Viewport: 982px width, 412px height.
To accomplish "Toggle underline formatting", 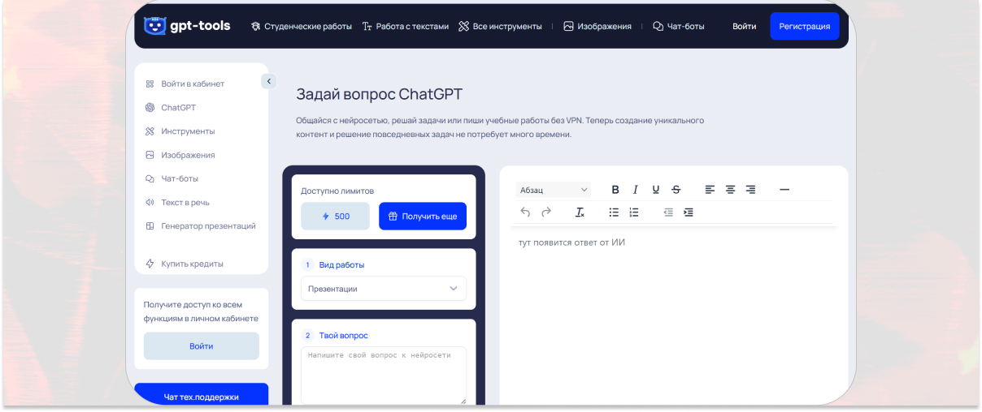I will 656,190.
